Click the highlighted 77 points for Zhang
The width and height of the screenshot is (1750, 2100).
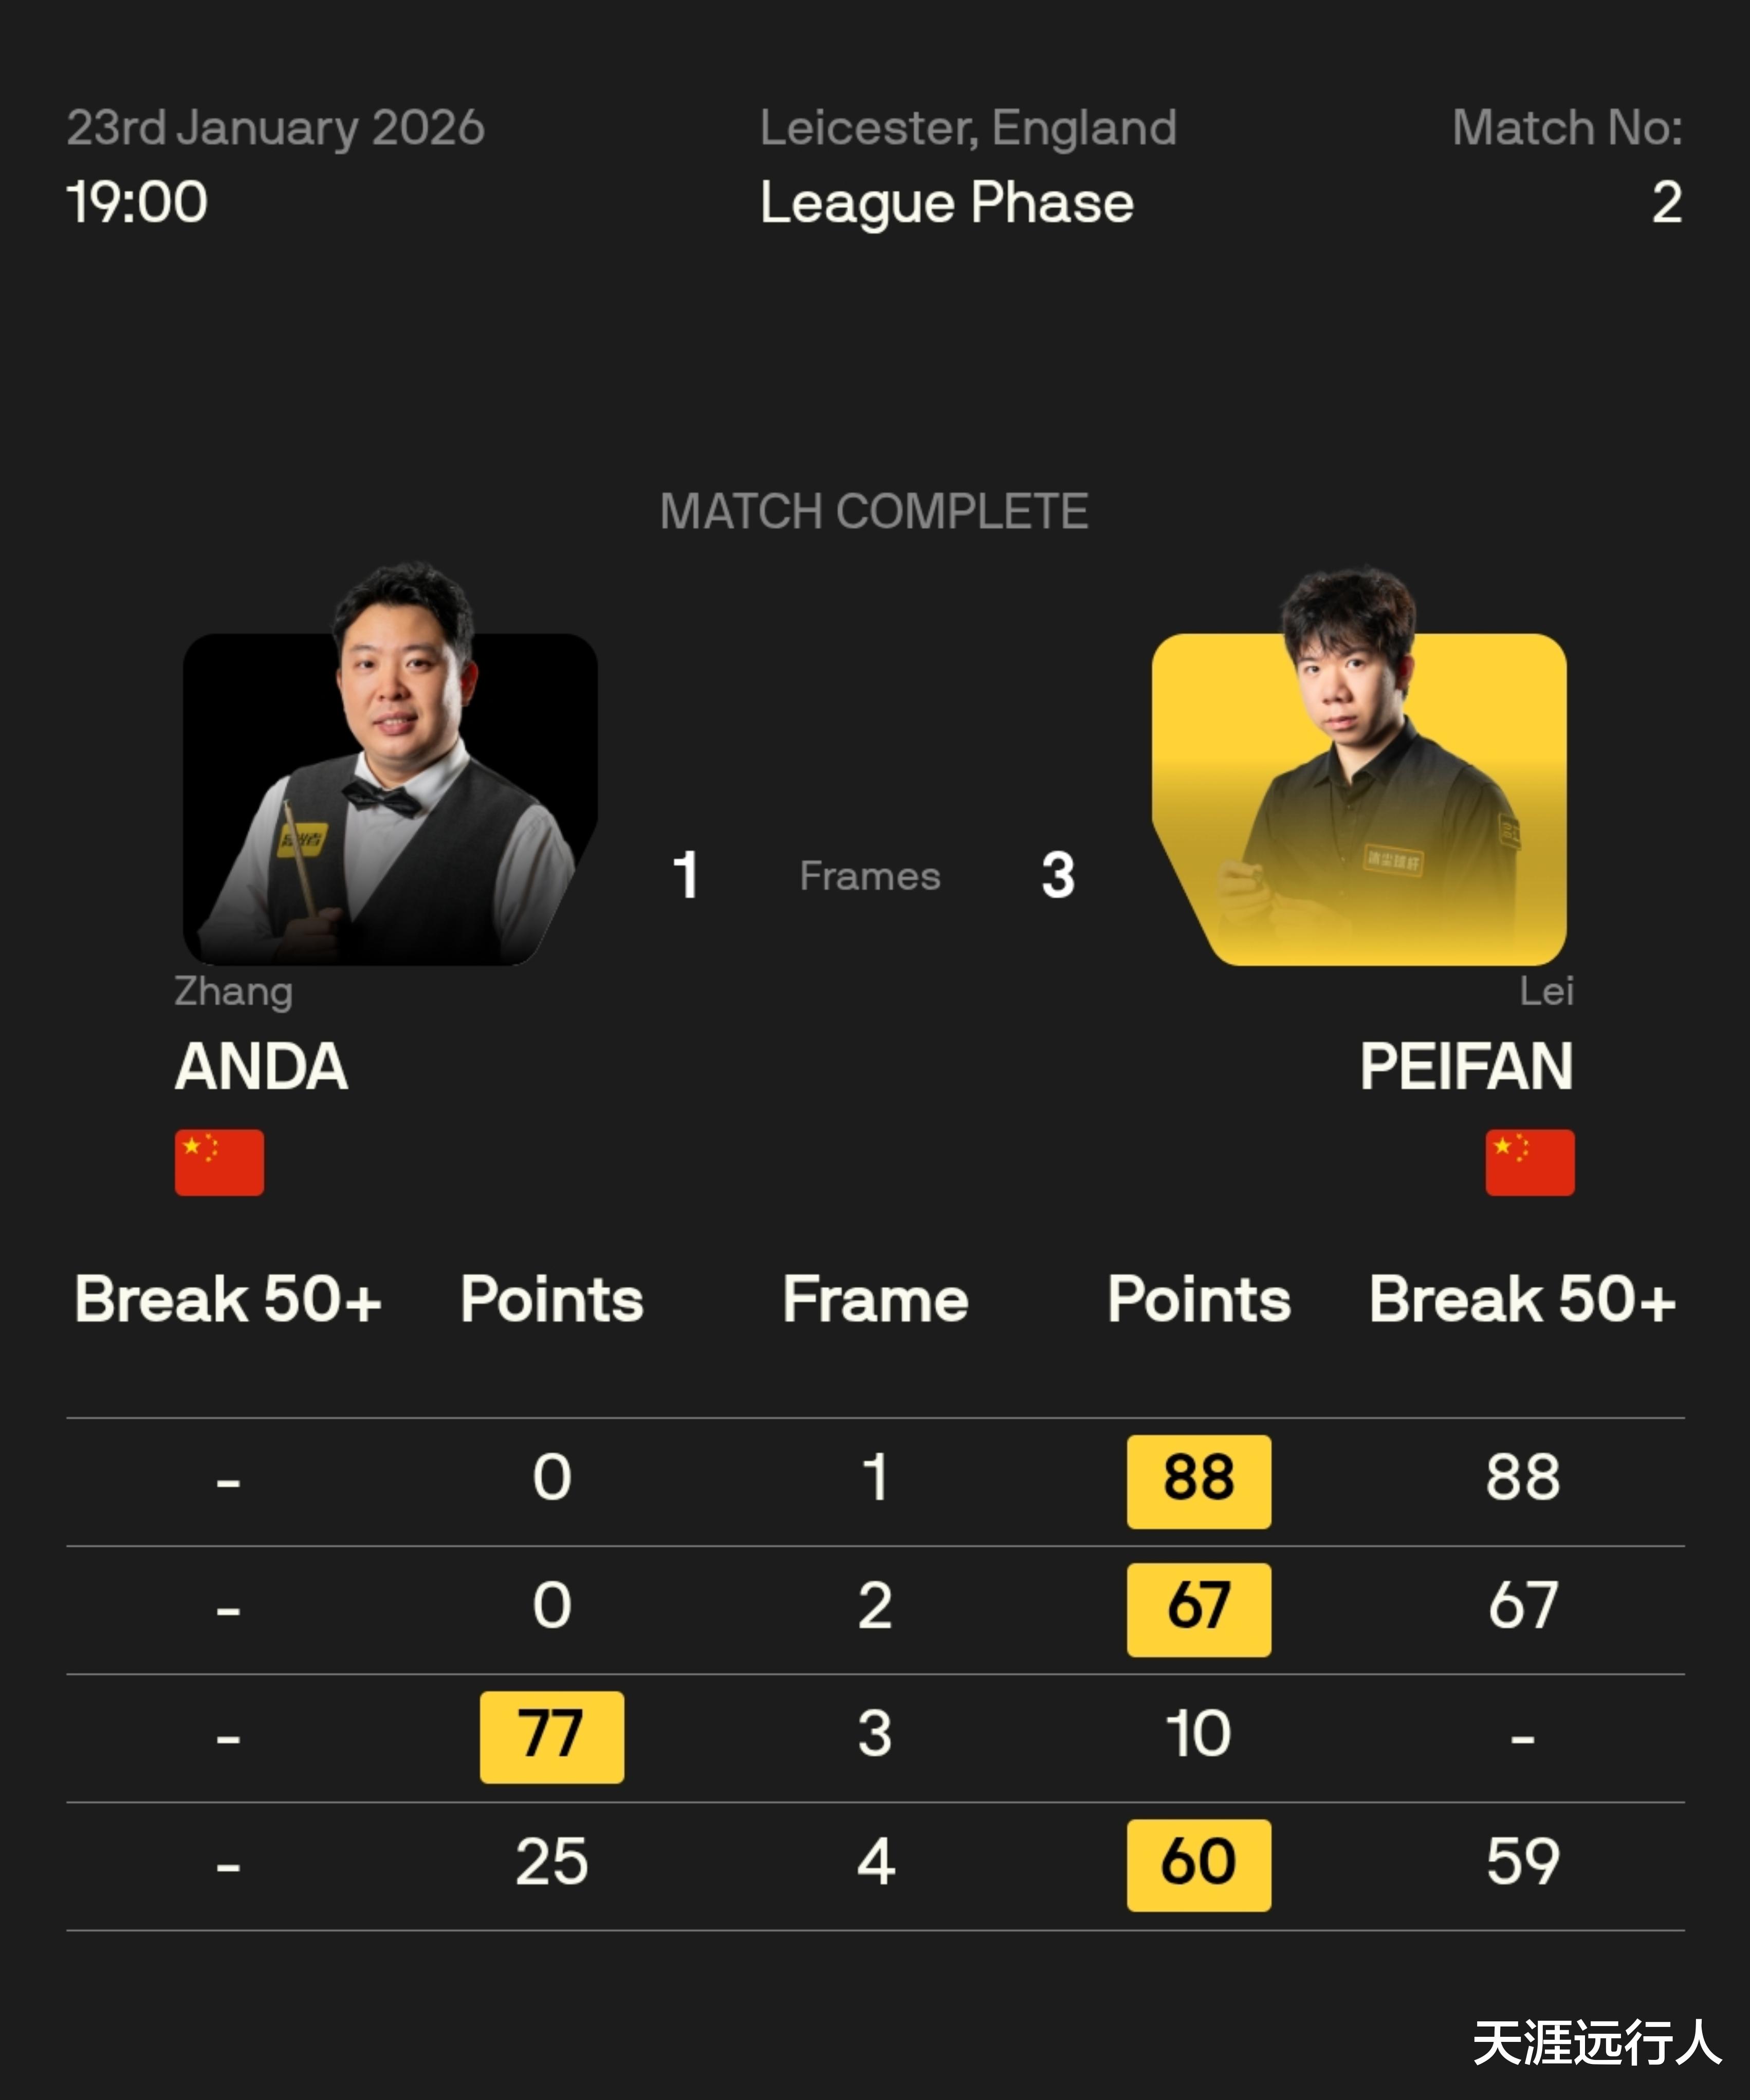point(551,1736)
